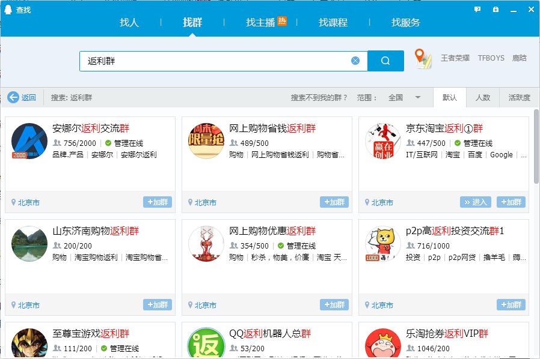The image size is (540, 359).
Task: Open group title 安娜尔返利交流群
Action: tap(91, 128)
